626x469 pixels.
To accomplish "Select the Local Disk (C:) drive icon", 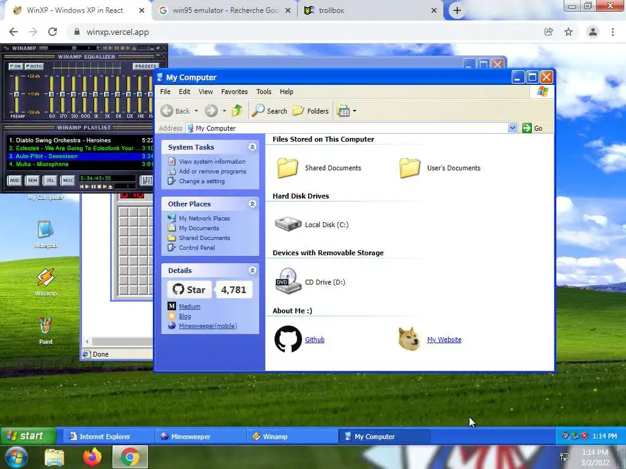I will coord(288,224).
